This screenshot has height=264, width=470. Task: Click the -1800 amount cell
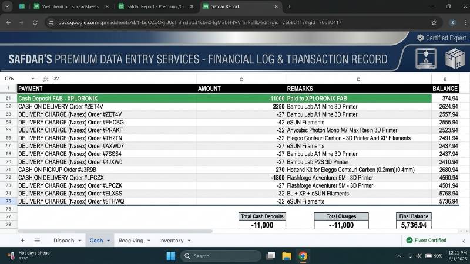241,178
